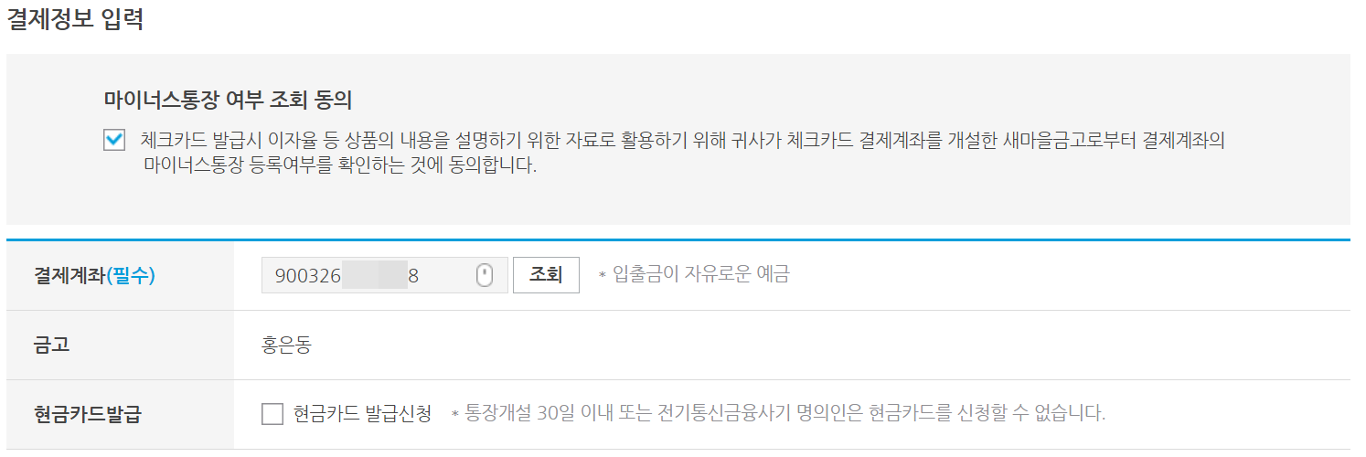
Task: Click the 입출금이 자유로운 예금 note
Action: tap(694, 274)
